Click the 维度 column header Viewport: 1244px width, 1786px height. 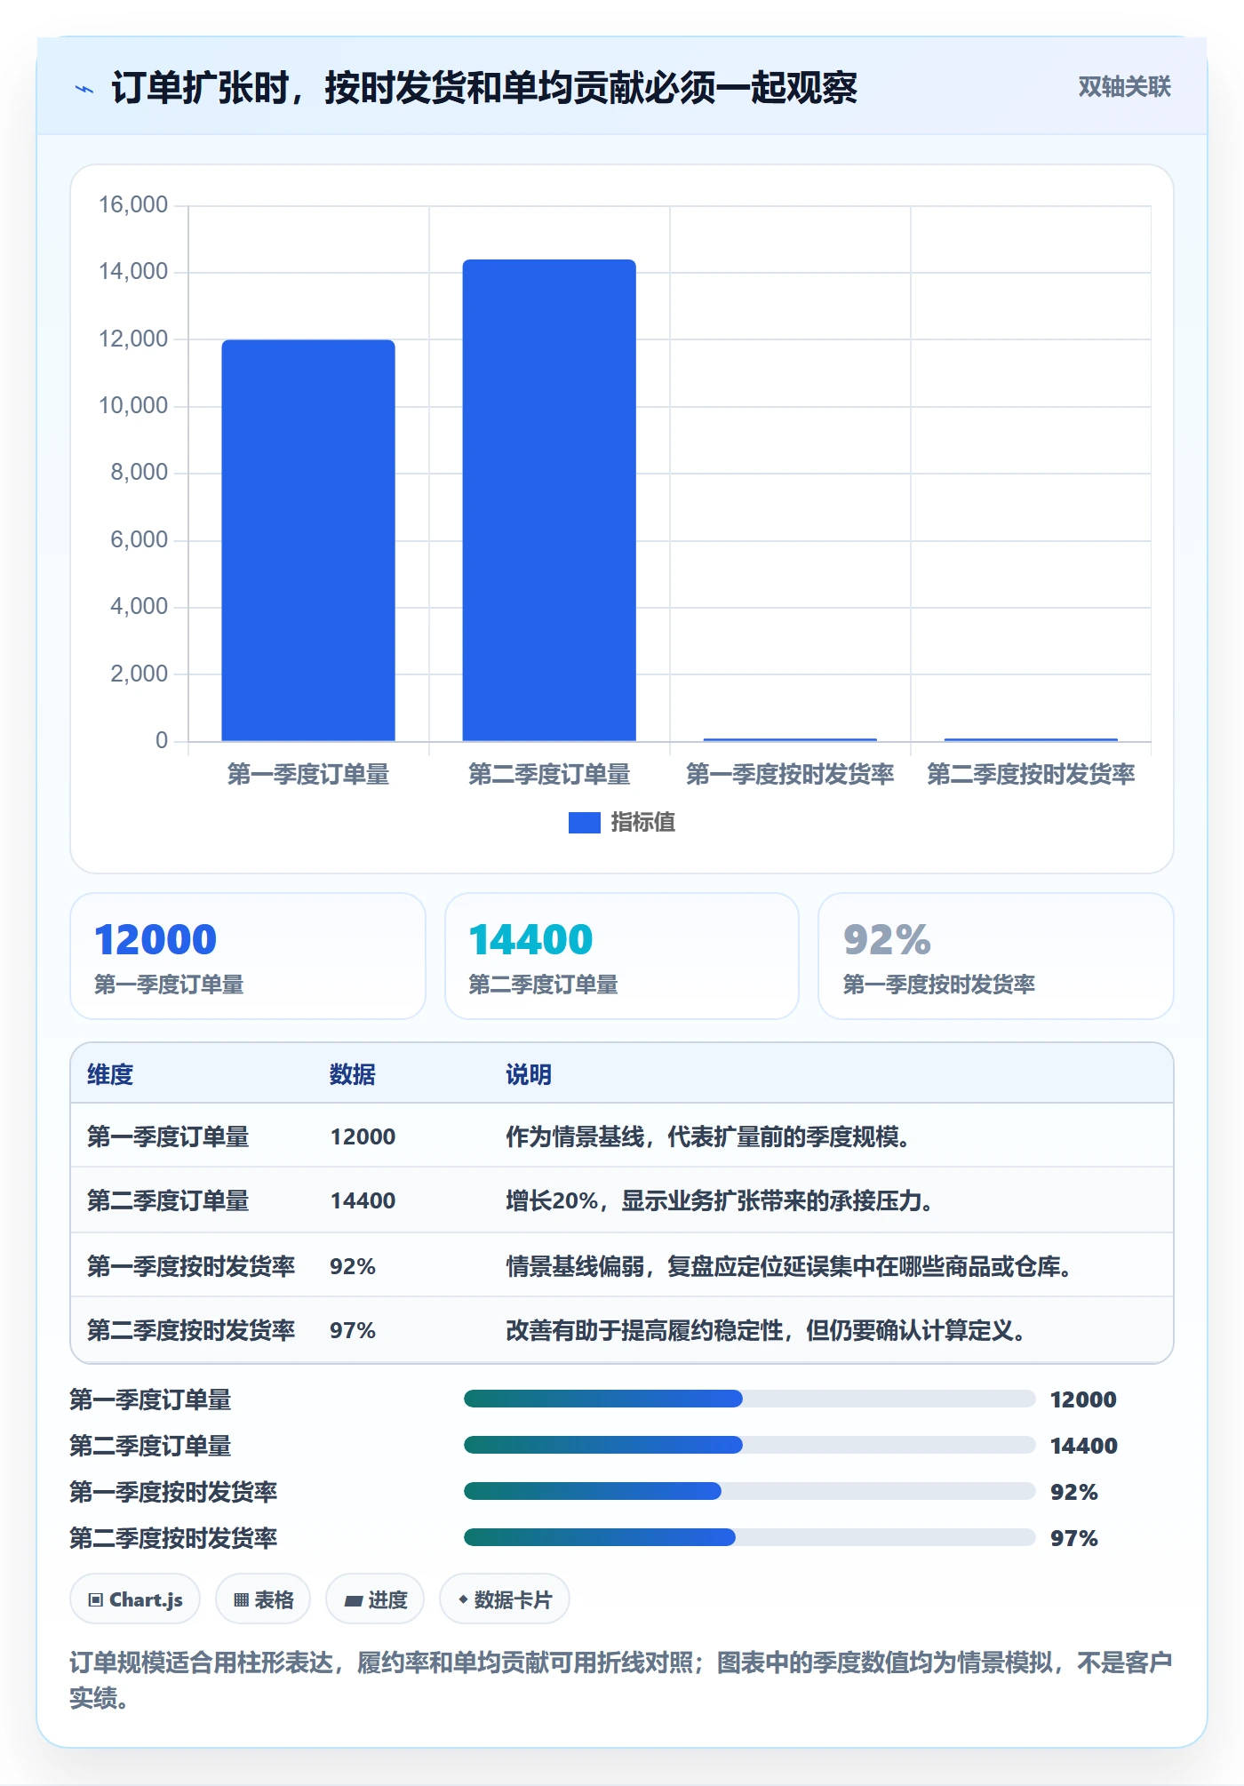click(110, 1074)
